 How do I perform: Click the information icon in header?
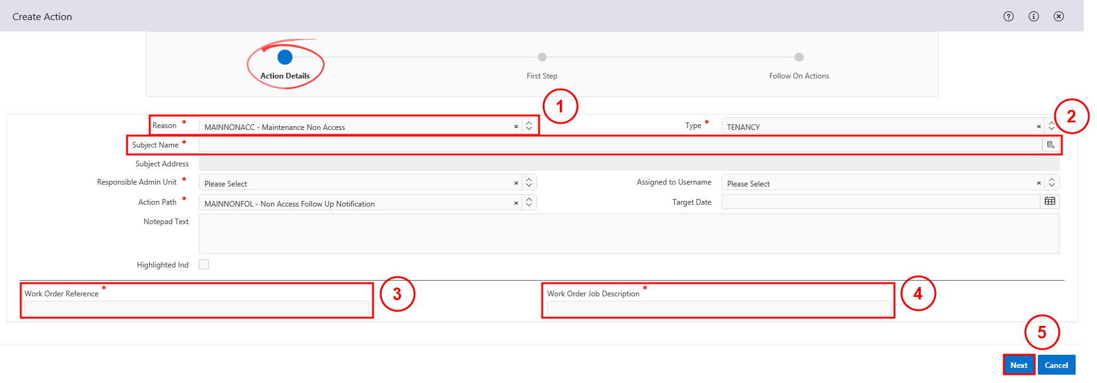pos(1033,16)
